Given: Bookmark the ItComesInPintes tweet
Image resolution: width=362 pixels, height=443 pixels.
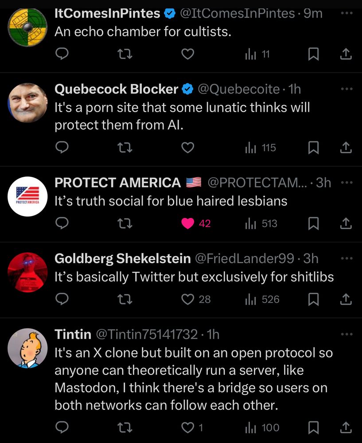Looking at the screenshot, I should (313, 54).
